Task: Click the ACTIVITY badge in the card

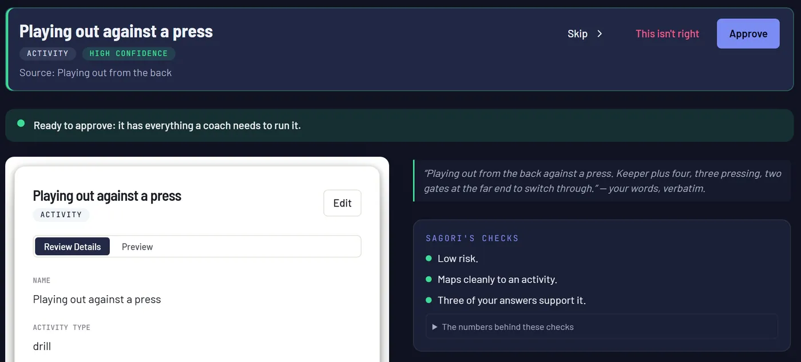Action: point(61,214)
